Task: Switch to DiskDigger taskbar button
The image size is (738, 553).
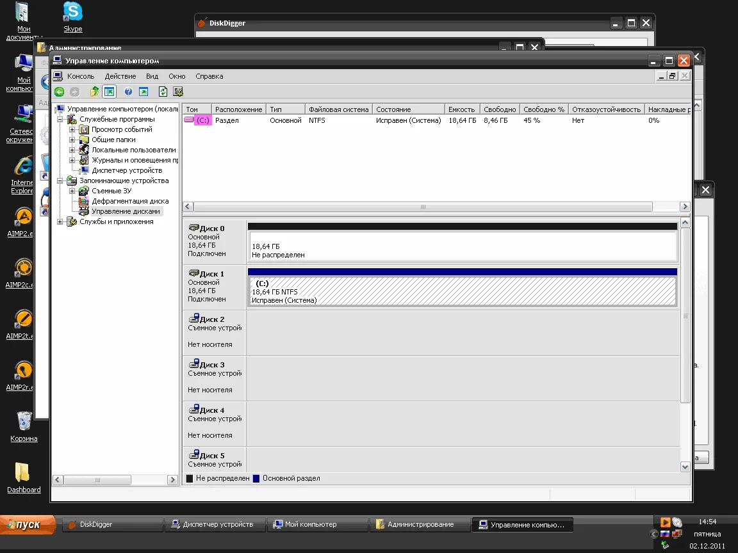Action: 111,524
